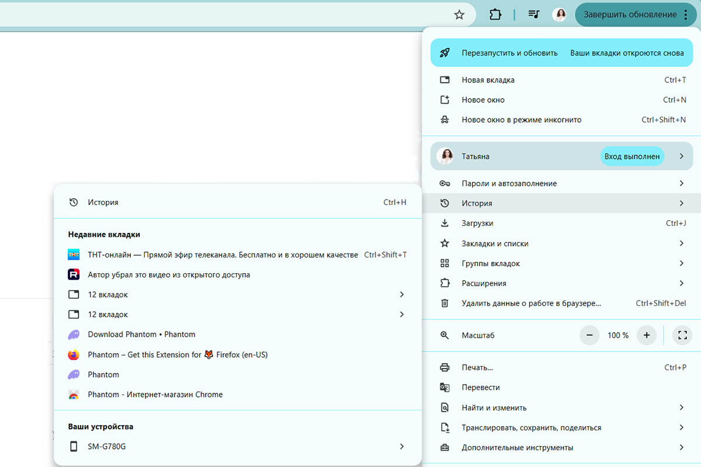
Task: Expand 'Пароли и автозаполнение' submenu arrow
Action: click(x=681, y=183)
